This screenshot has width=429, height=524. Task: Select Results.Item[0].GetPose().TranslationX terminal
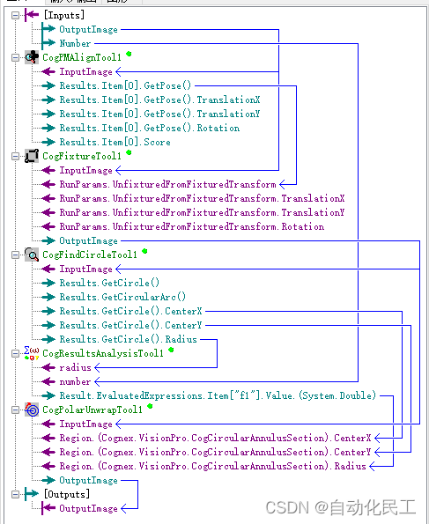(159, 100)
